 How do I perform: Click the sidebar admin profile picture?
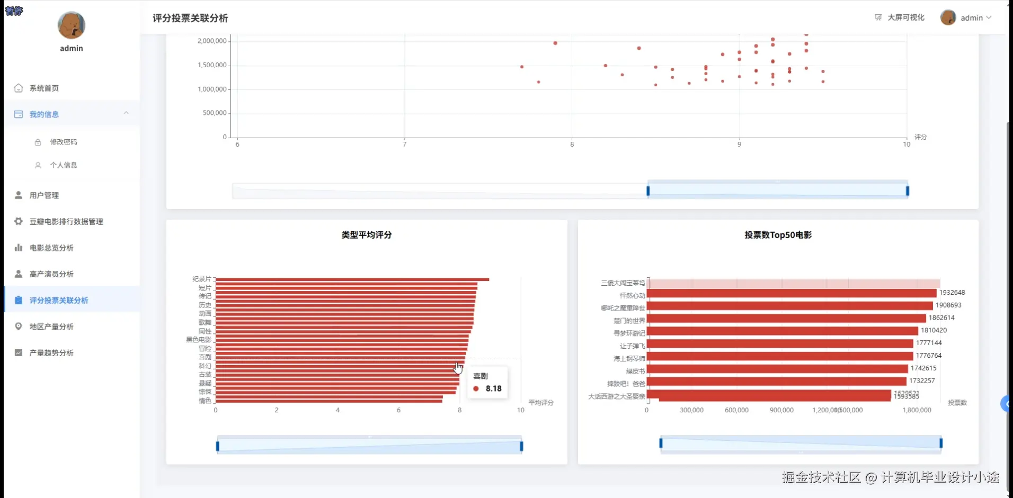point(72,25)
